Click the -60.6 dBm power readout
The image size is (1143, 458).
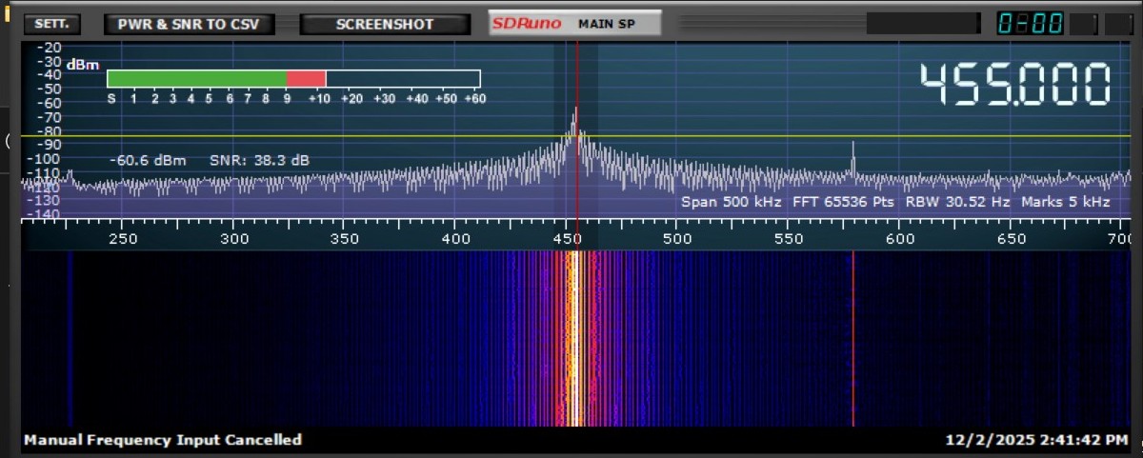tap(148, 161)
